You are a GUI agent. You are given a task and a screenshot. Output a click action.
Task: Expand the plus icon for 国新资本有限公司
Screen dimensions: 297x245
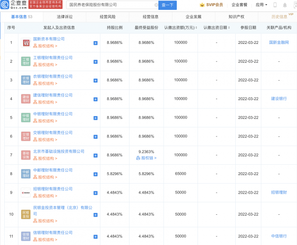[96, 43]
